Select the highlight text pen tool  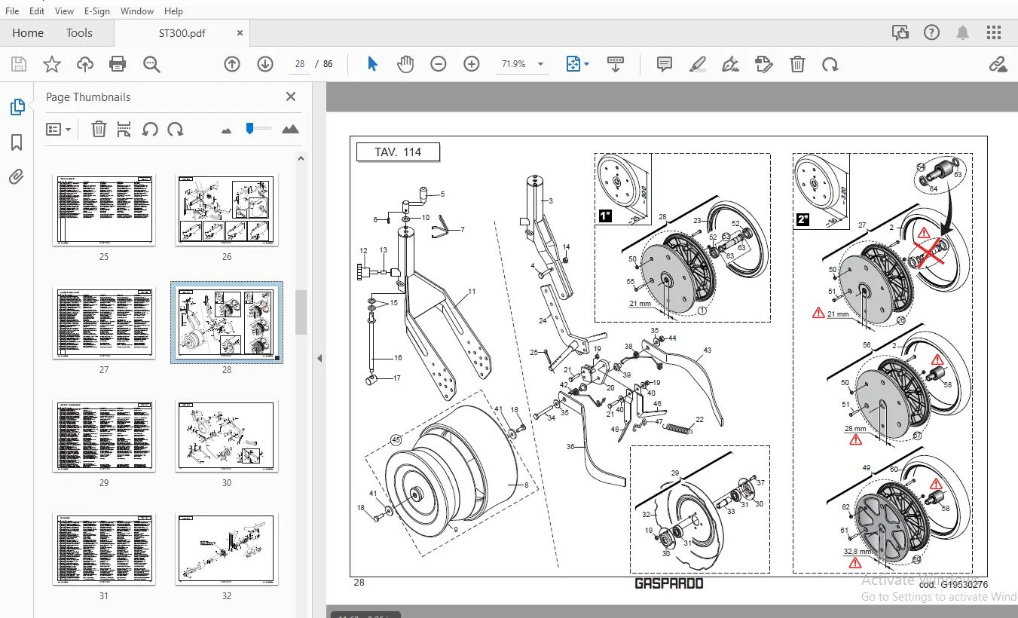(x=698, y=64)
